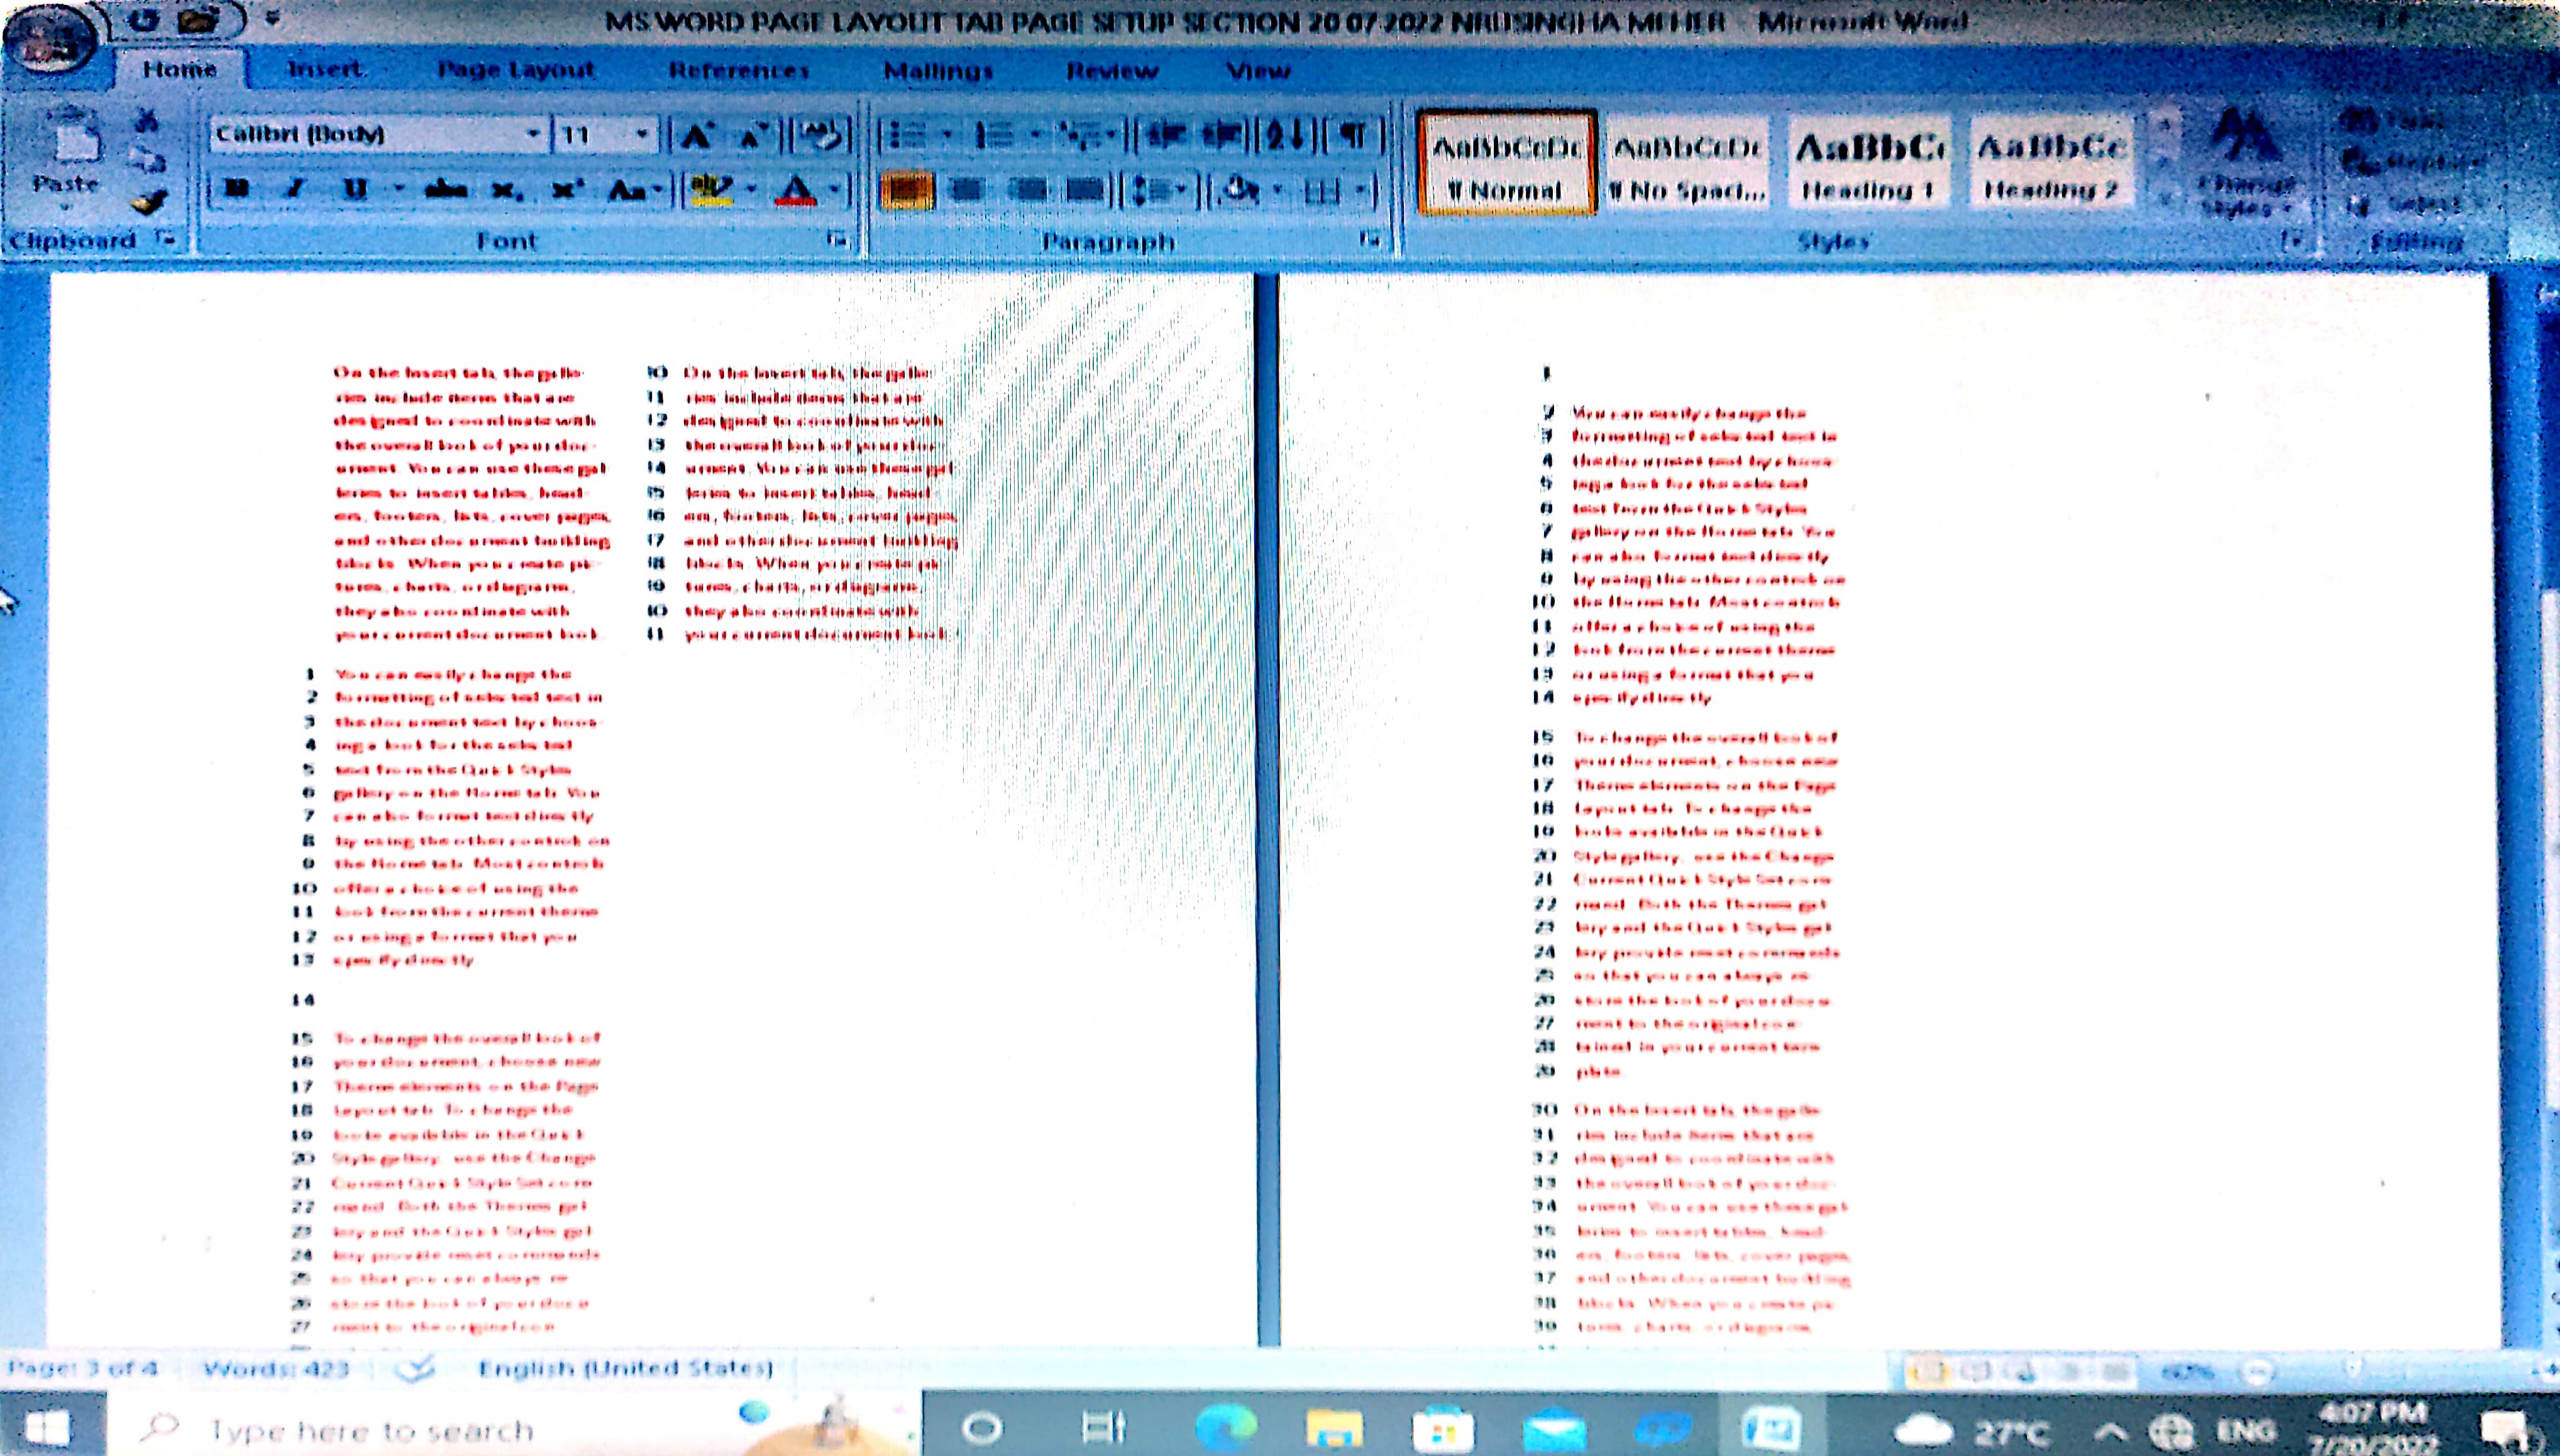The height and width of the screenshot is (1456, 2560).
Task: Expand the line spacing dropdown
Action: pyautogui.click(x=1180, y=189)
